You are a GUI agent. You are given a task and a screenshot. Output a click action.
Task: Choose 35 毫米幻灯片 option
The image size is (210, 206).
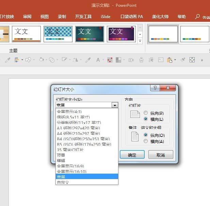click(87, 150)
